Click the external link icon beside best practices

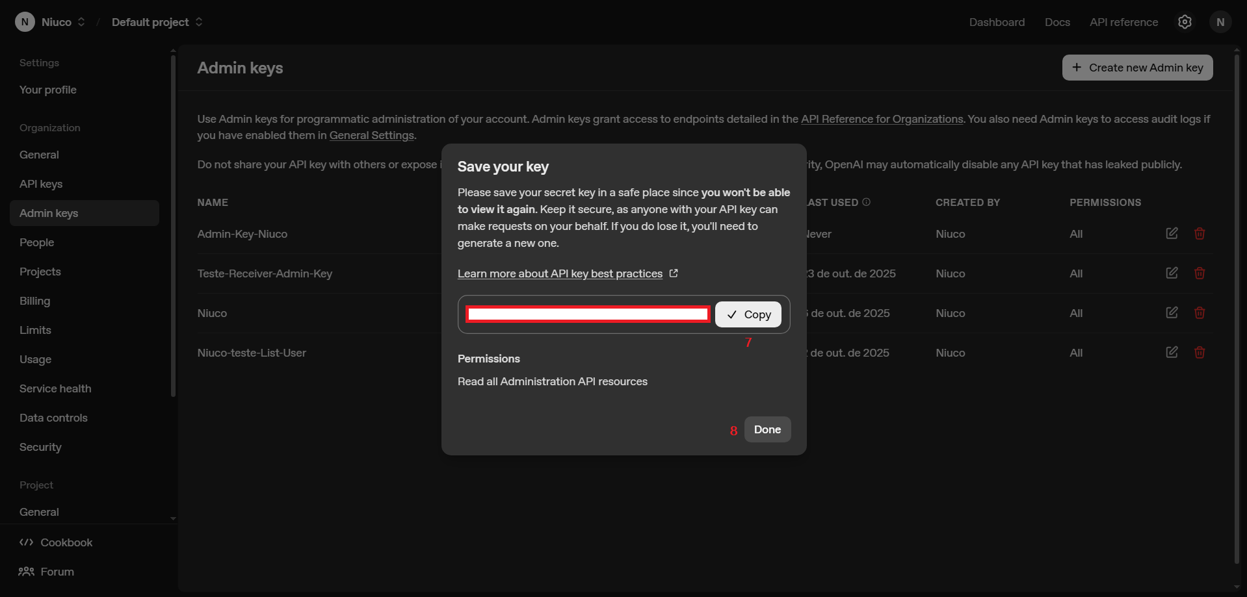click(x=674, y=273)
